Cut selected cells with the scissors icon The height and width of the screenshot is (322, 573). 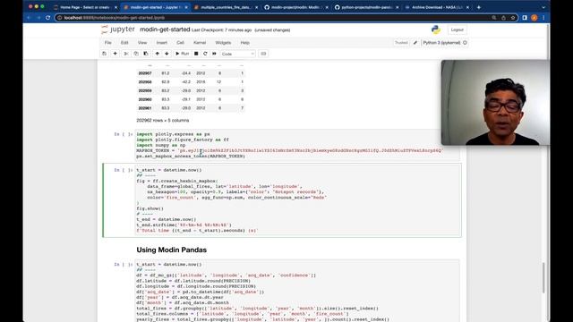click(x=126, y=54)
